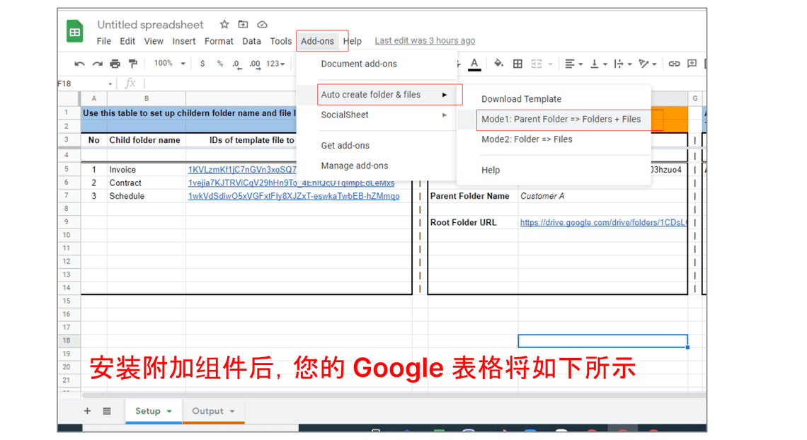
Task: Select Mode1: Parent Folder => Folders + Files
Action: [x=561, y=120]
